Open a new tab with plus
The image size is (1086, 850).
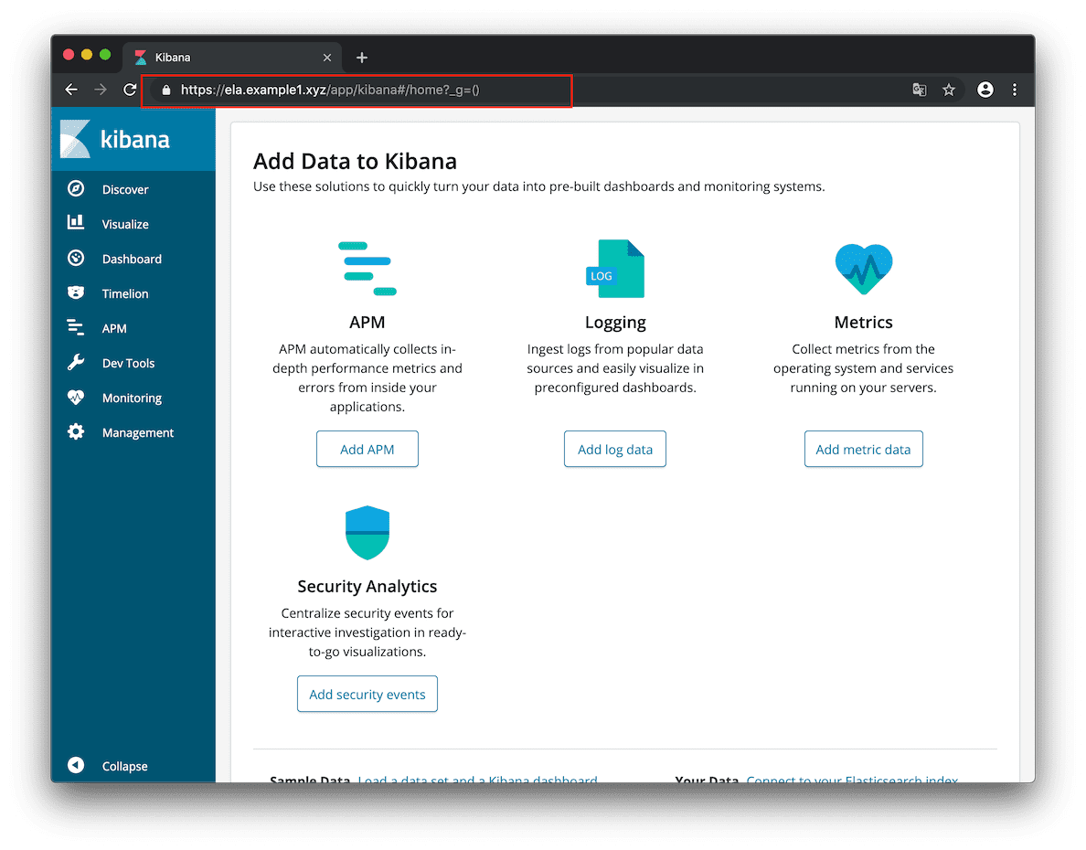pyautogui.click(x=361, y=58)
